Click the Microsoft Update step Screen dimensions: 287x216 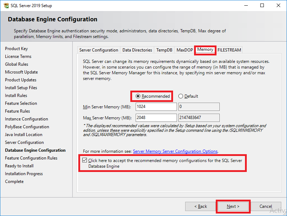tap(21, 72)
